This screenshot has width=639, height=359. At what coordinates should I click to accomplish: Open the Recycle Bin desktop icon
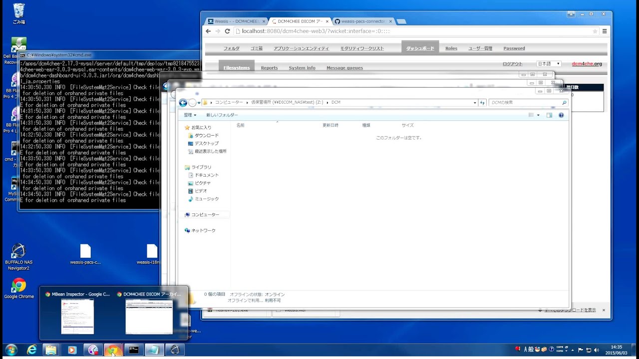pyautogui.click(x=18, y=13)
